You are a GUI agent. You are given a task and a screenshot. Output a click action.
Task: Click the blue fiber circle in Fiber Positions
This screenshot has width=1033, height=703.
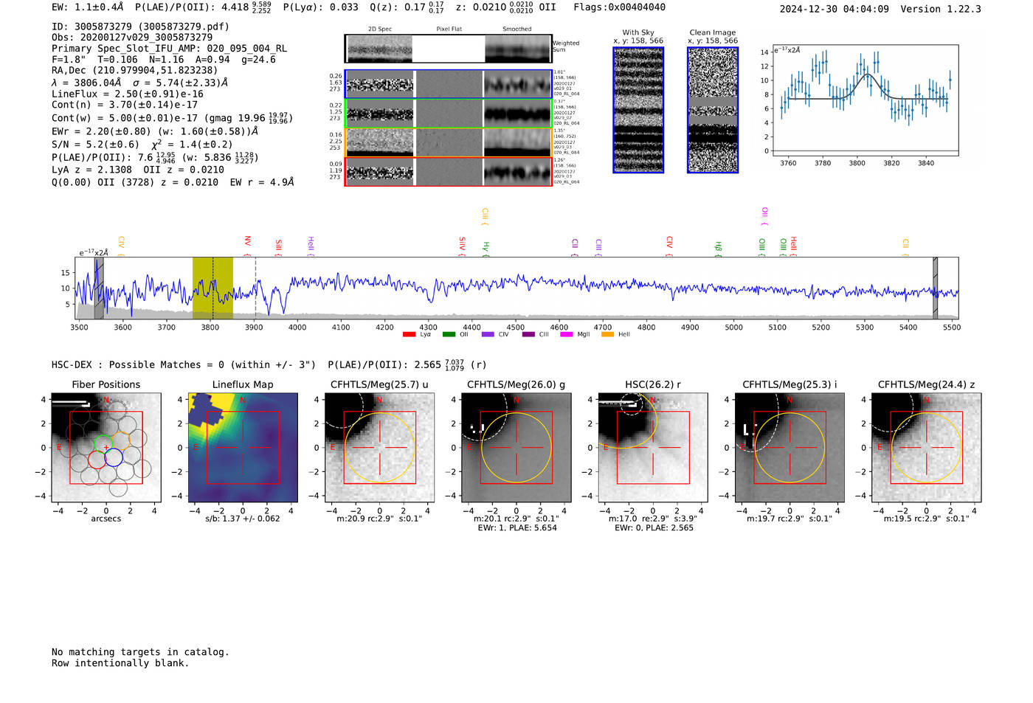(x=113, y=457)
